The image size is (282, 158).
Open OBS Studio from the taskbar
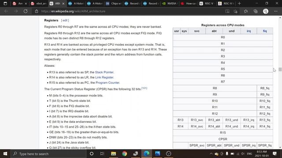pyautogui.click(x=168, y=154)
